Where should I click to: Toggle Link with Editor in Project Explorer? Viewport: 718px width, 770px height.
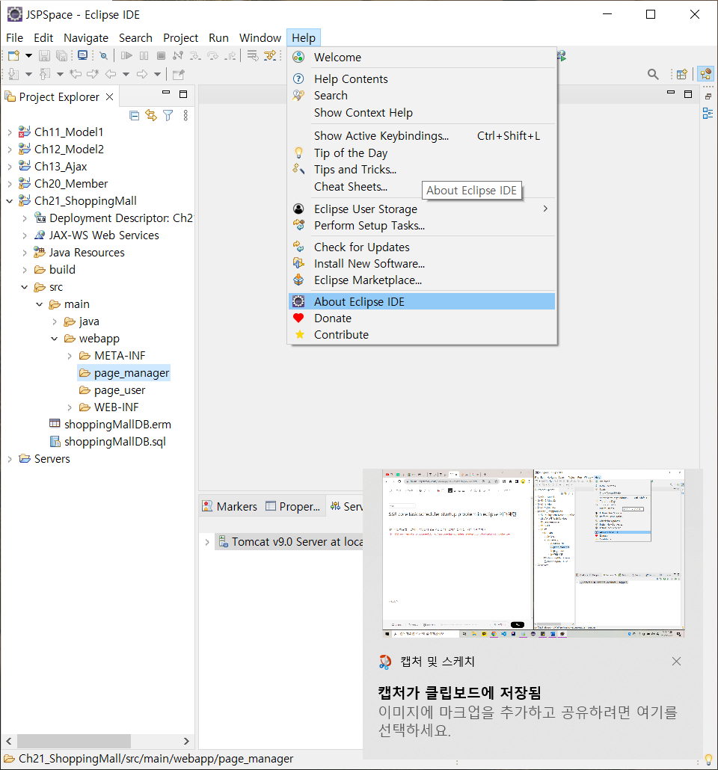click(x=150, y=115)
